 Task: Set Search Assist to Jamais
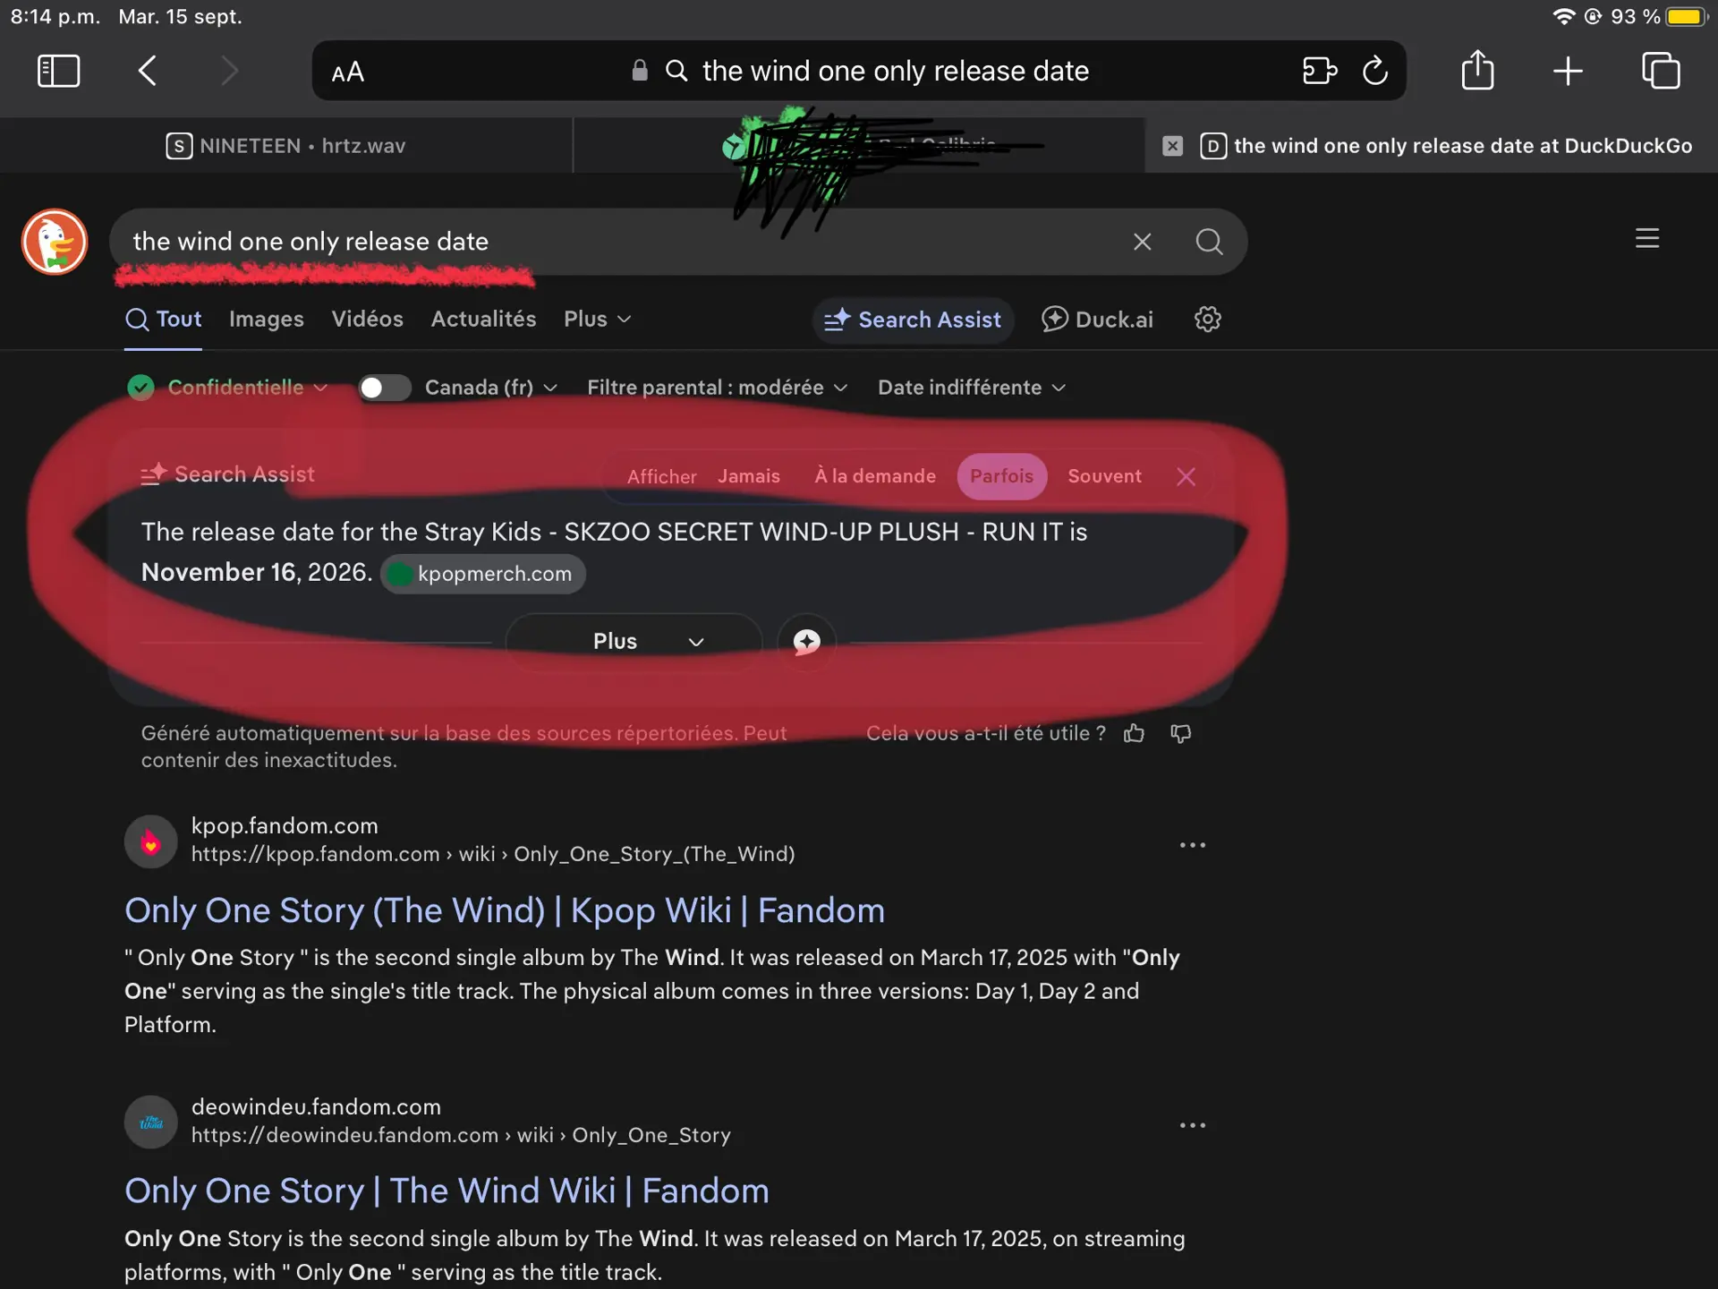pos(749,476)
